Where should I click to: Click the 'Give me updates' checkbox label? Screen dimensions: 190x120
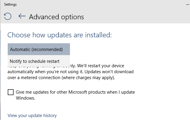[75, 95]
